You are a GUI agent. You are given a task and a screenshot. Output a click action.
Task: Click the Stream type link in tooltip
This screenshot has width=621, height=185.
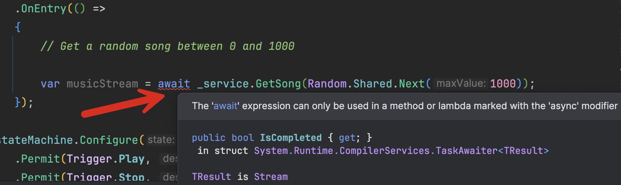coord(271,177)
